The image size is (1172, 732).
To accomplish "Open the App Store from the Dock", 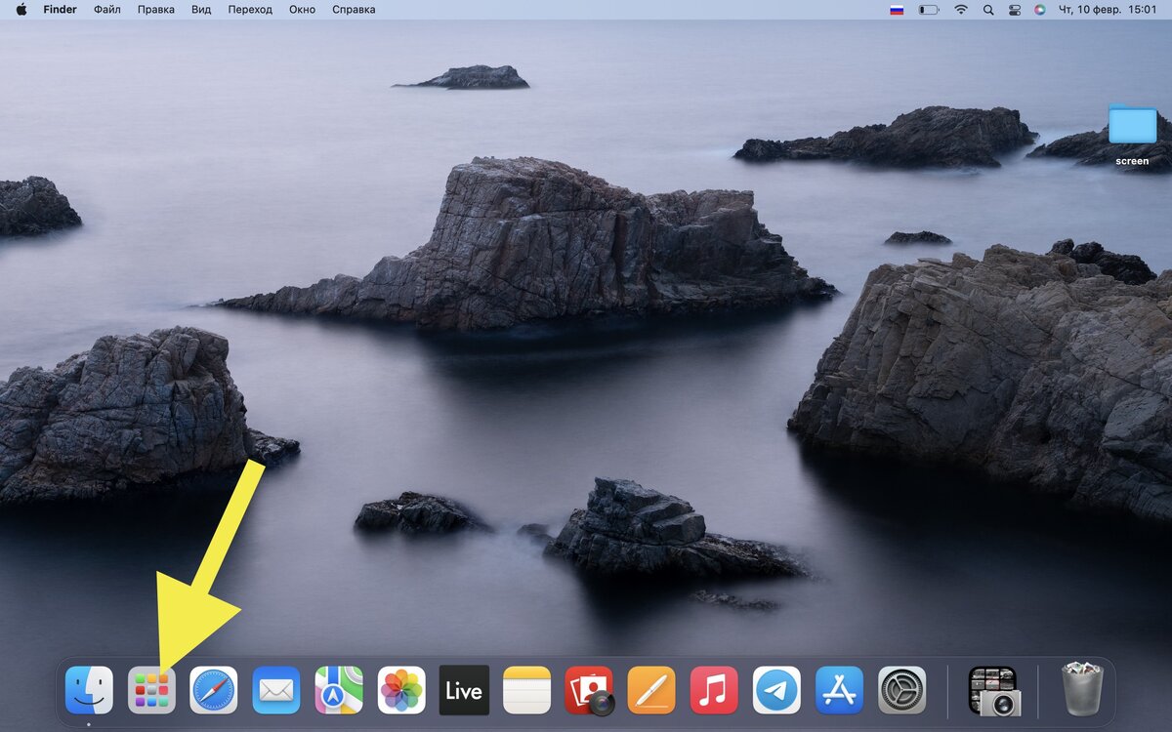I will pos(839,690).
